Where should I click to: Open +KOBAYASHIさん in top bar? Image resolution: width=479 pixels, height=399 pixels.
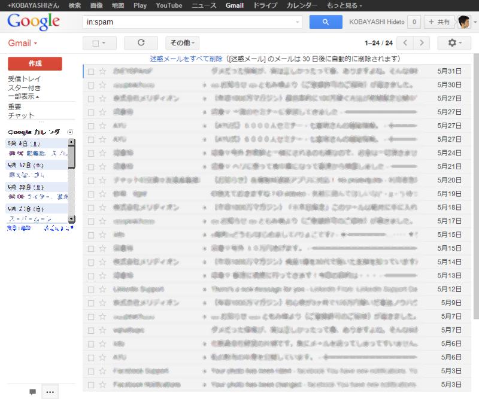[34, 5]
